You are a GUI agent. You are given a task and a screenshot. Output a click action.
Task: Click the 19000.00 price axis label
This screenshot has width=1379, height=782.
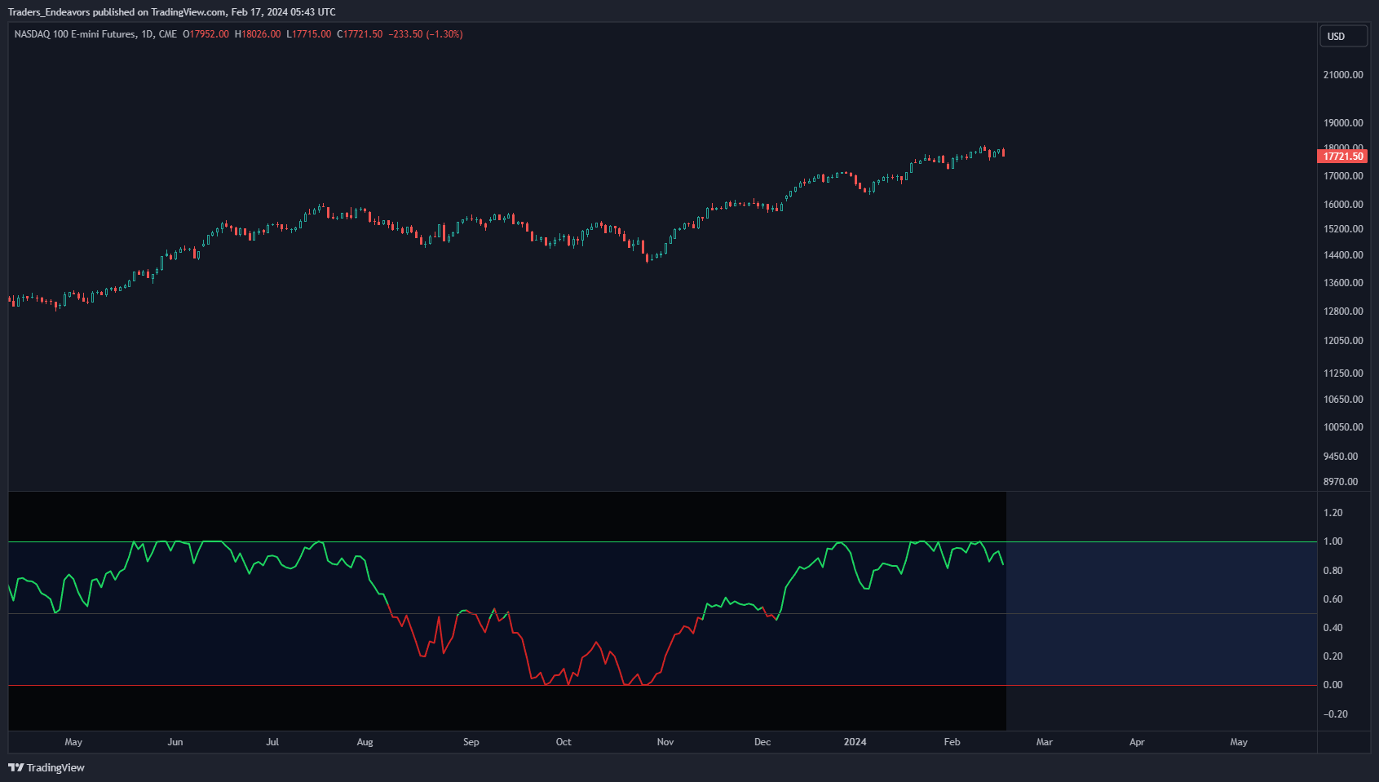[x=1343, y=123]
